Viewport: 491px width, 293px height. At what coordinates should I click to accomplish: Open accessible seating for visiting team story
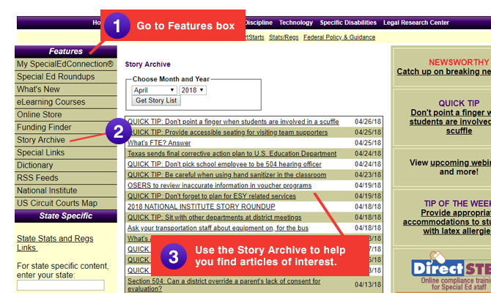(227, 133)
